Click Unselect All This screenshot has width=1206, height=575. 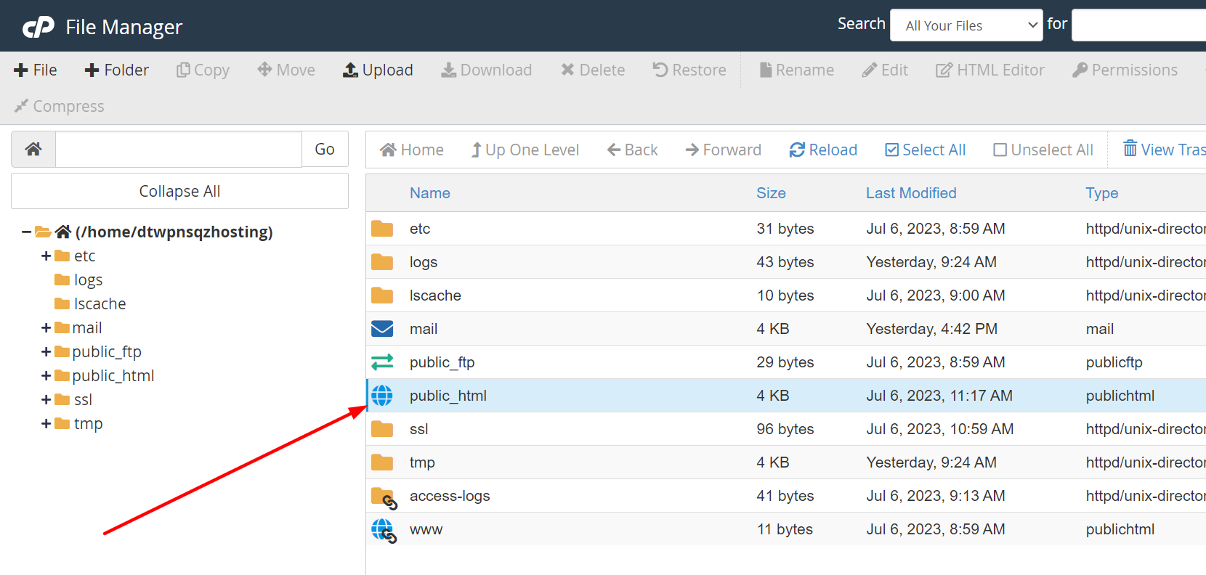click(1043, 150)
